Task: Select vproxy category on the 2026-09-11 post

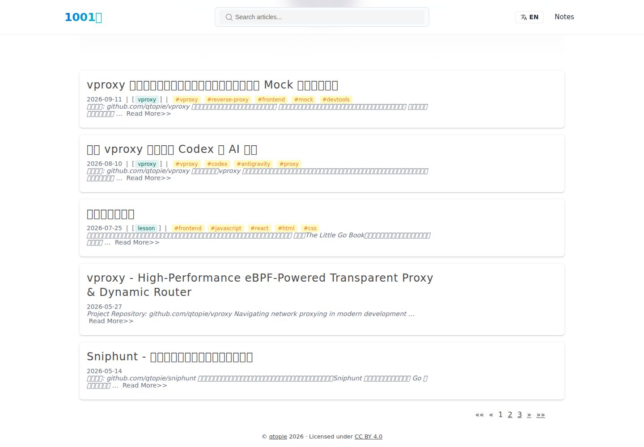Action: tap(147, 100)
